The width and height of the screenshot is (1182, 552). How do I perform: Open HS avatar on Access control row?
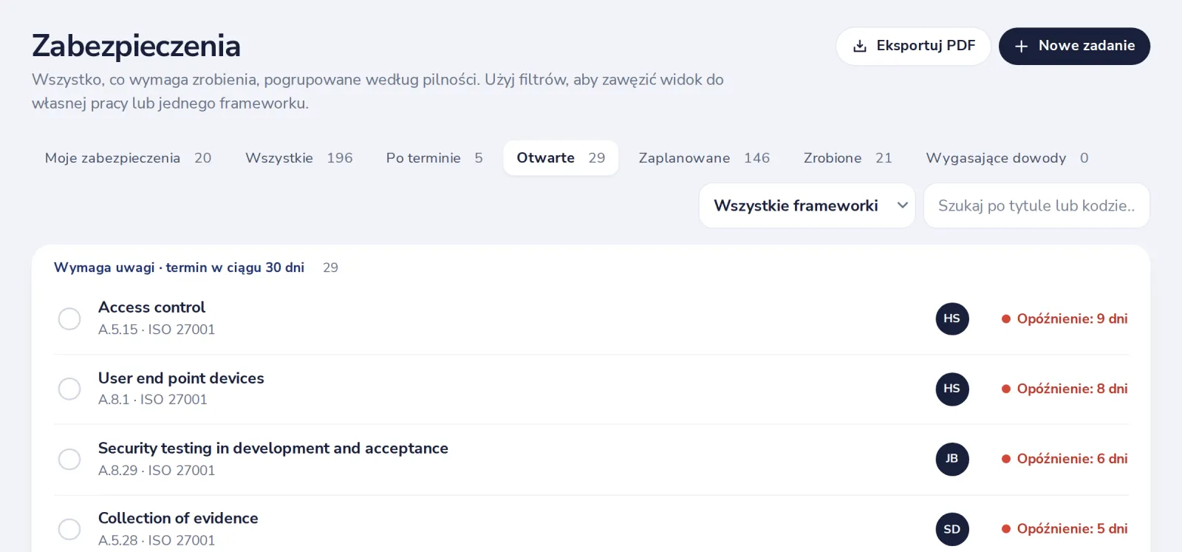point(952,318)
